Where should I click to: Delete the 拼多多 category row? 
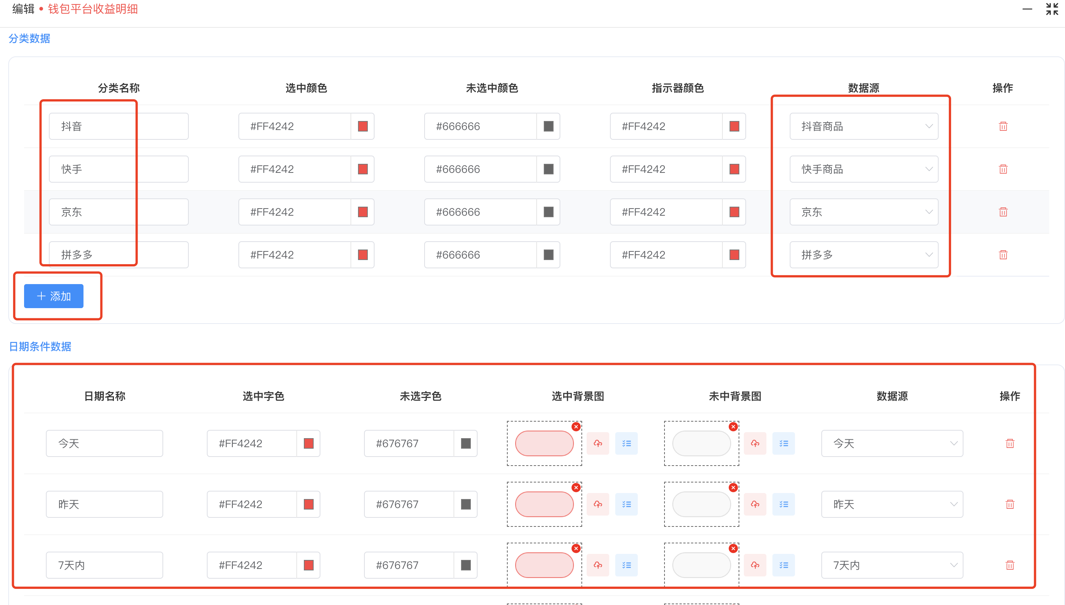(1003, 255)
